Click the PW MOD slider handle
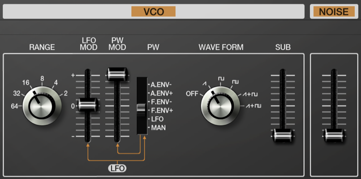The width and height of the screenshot is (361, 179). point(117,74)
